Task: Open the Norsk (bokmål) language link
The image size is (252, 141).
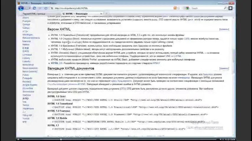Action: pyautogui.click(x=30, y=72)
